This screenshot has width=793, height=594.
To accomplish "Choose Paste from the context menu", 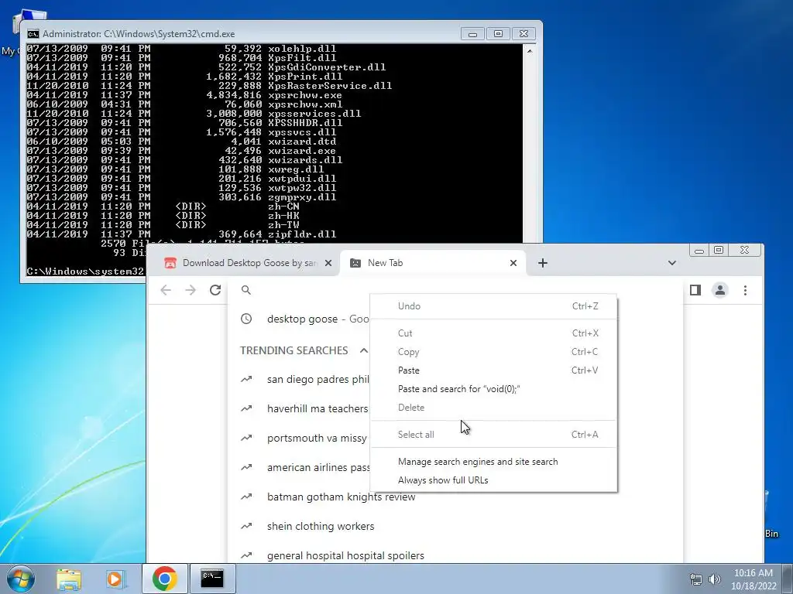I will pos(493,370).
